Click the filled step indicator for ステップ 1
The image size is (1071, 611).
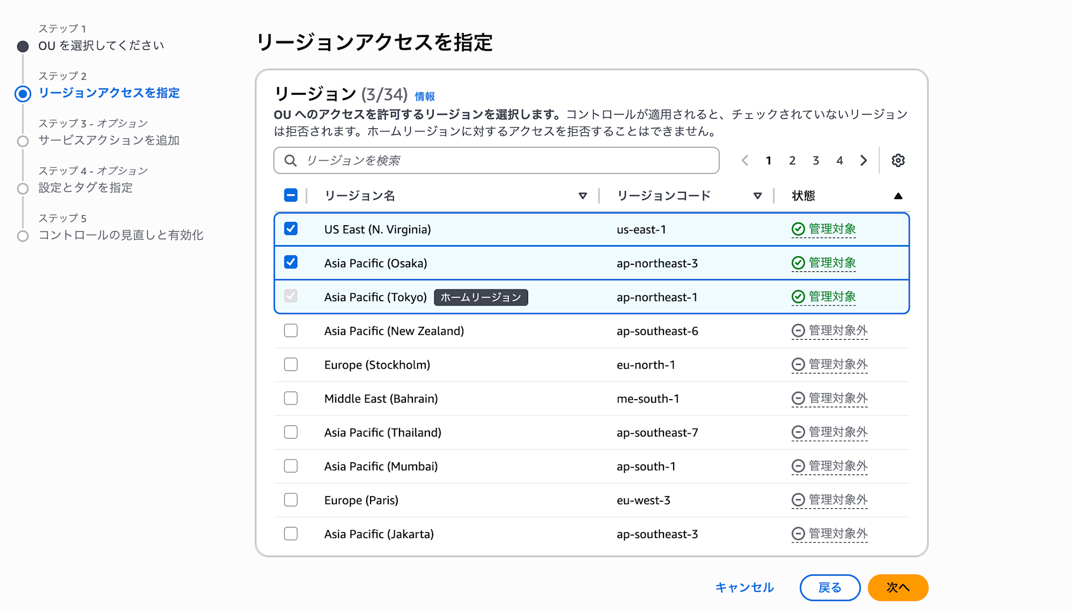coord(22,46)
